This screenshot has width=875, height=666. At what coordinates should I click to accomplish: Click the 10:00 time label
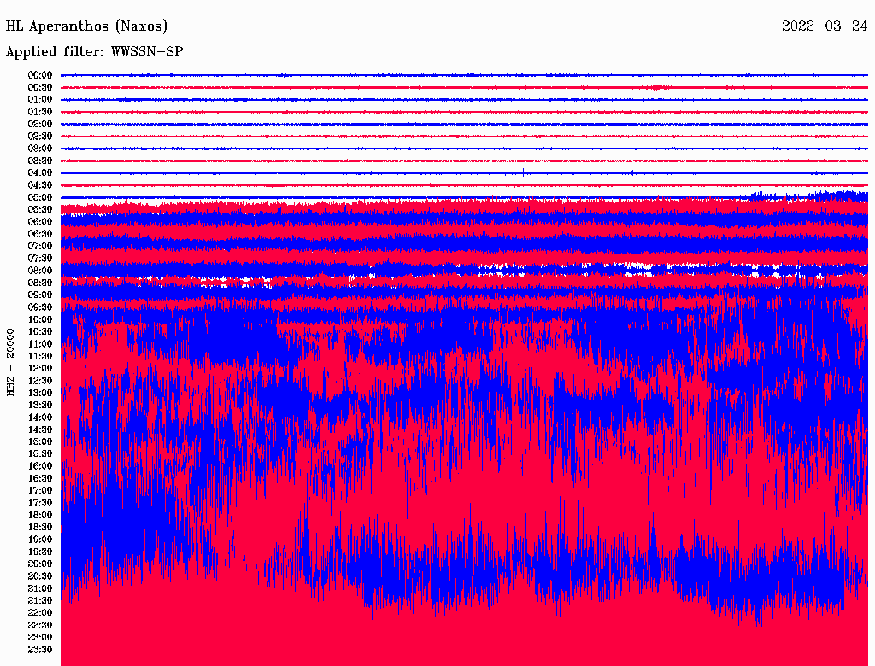point(40,319)
